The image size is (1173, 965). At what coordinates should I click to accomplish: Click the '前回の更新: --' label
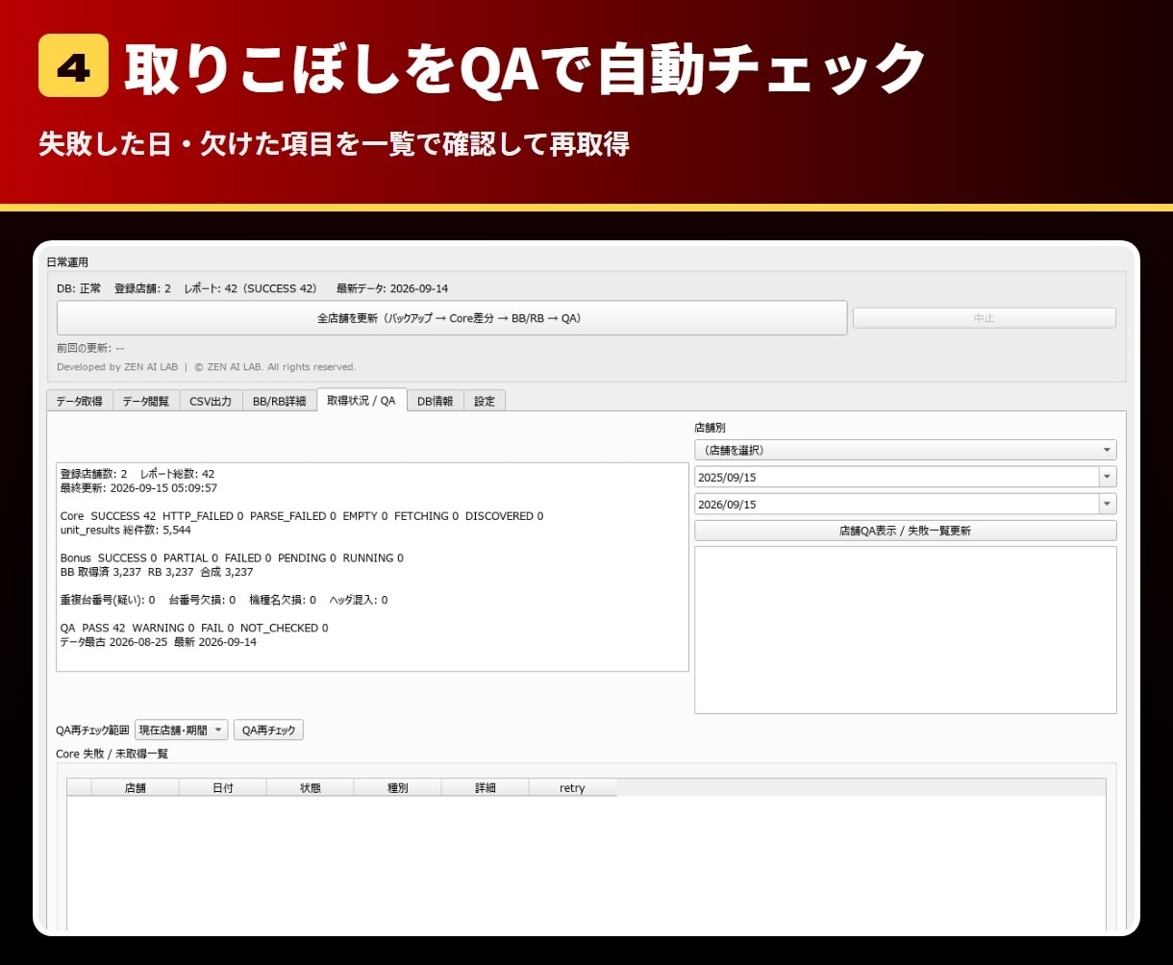click(90, 348)
